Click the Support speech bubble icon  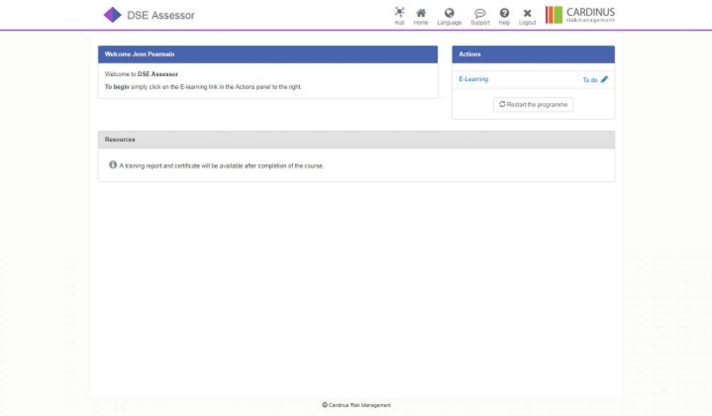[480, 13]
